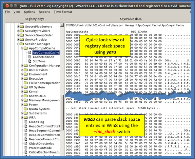This screenshot has width=195, height=159.
Task: Expand the Kernel key
Action: [x=22, y=91]
